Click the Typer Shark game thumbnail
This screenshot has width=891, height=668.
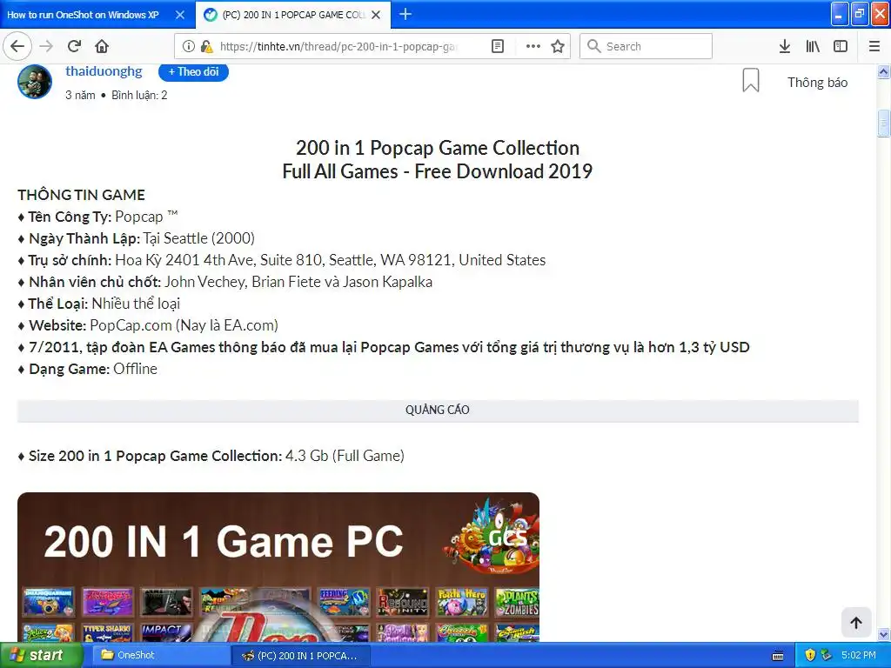pyautogui.click(x=107, y=632)
